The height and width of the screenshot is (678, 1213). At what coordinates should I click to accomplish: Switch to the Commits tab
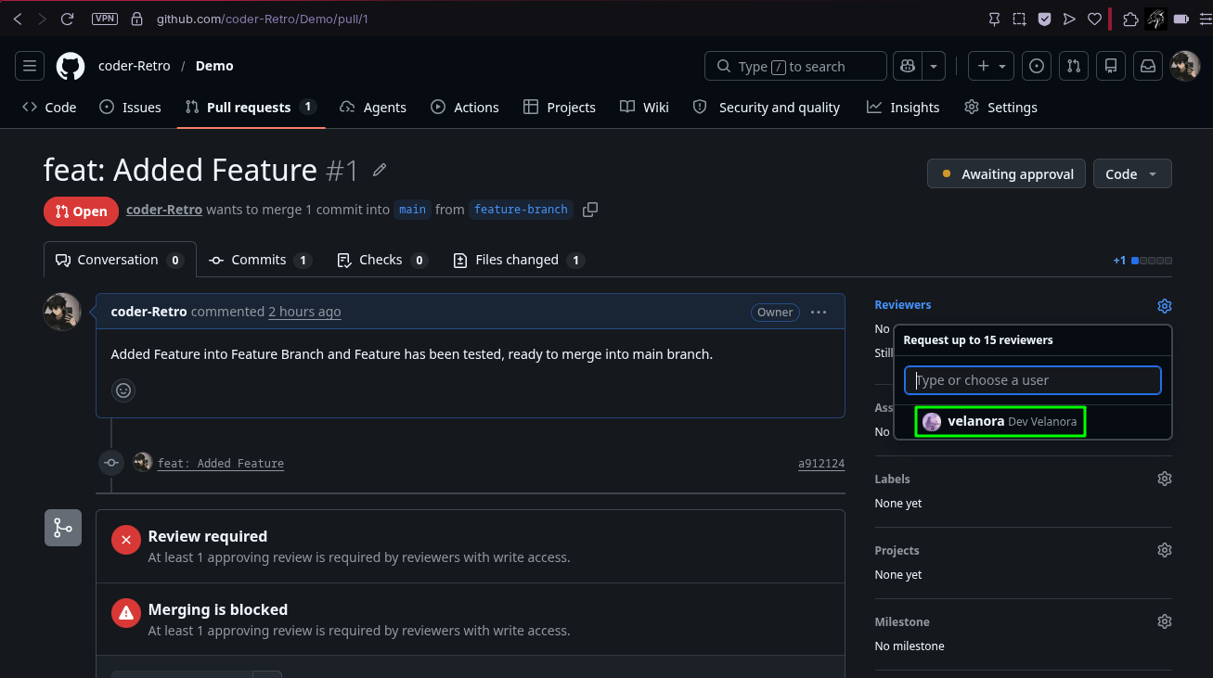260,260
